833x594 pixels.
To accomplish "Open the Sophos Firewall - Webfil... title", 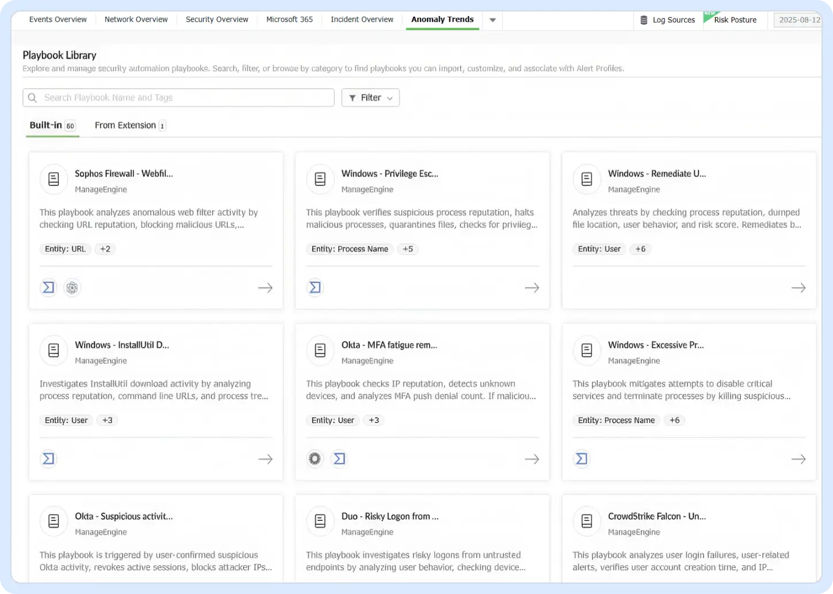I will (124, 173).
